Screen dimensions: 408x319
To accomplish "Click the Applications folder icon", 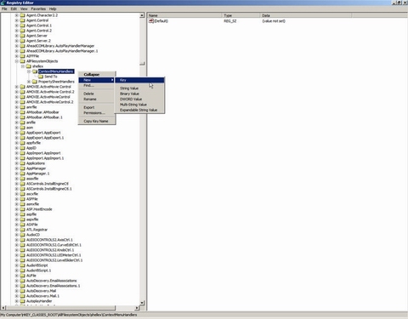I will click(x=23, y=163).
